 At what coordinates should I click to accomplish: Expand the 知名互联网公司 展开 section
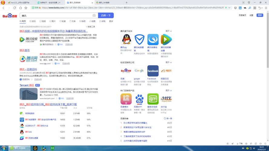tap(169, 62)
